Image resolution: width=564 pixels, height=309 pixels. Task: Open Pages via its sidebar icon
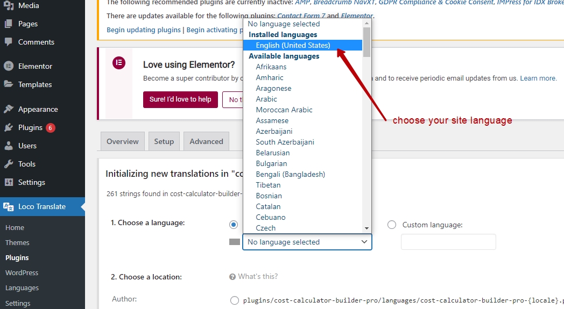click(x=9, y=24)
